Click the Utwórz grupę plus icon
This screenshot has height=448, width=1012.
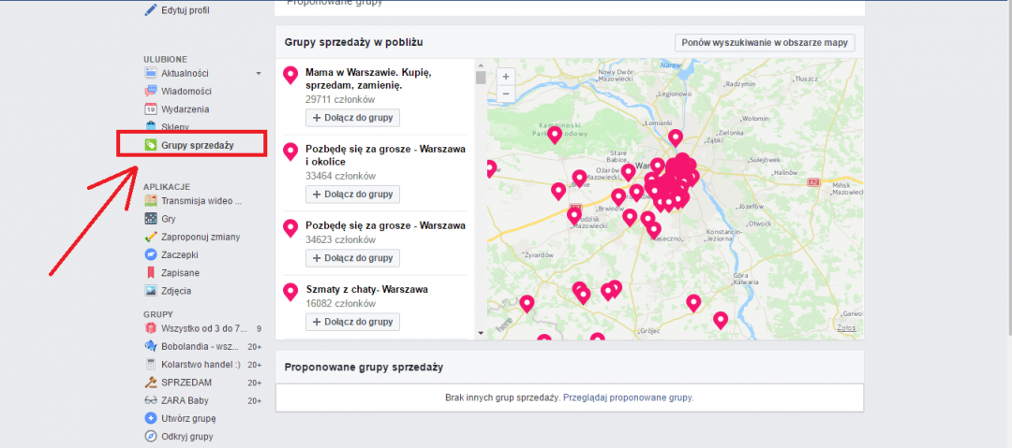150,418
